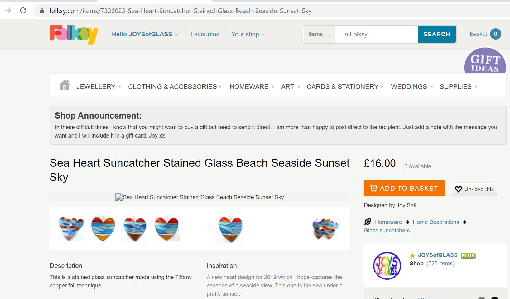Click the padlock site info icon
The image size is (510, 299).
(42, 11)
